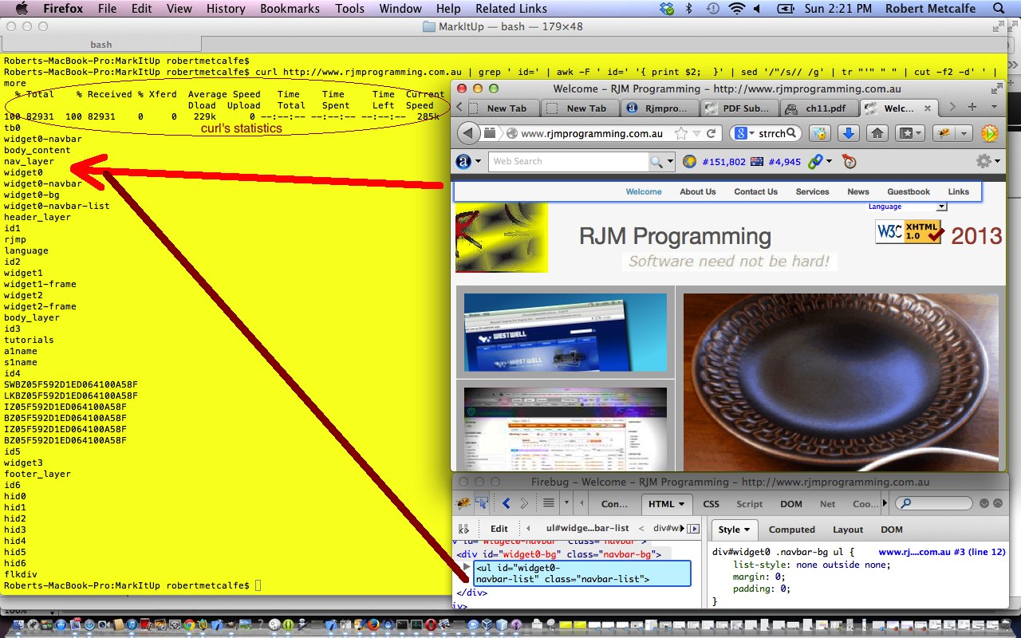The image size is (1021, 638).
Task: Expand the list-all-tabs dropdown in Firefox
Action: 994,107
